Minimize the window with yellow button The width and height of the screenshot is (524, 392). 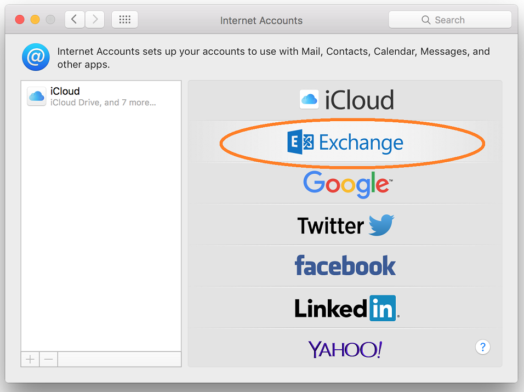[35, 20]
